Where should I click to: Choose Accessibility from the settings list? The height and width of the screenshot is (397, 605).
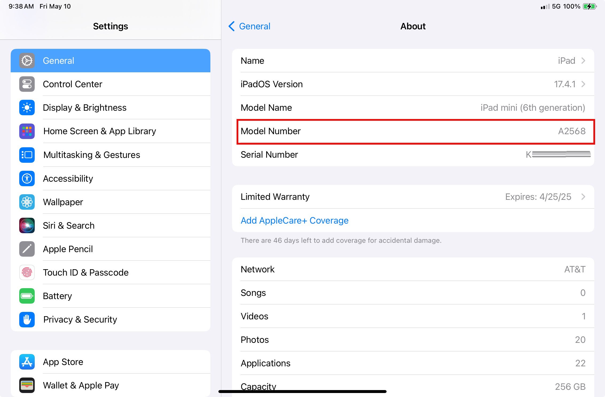111,178
